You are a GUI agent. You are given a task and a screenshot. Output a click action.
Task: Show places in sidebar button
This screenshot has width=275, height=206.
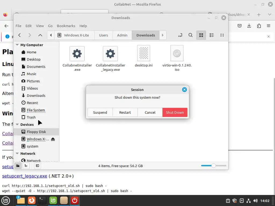[x=18, y=166]
